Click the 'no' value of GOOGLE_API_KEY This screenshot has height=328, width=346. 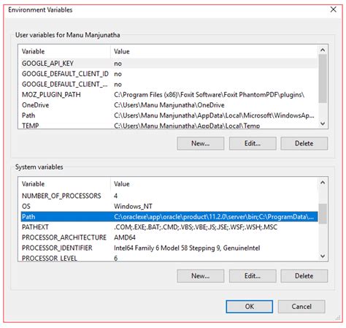pyautogui.click(x=118, y=64)
